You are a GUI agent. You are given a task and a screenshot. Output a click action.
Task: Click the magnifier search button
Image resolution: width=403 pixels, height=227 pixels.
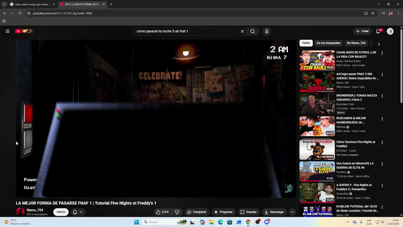(x=253, y=31)
